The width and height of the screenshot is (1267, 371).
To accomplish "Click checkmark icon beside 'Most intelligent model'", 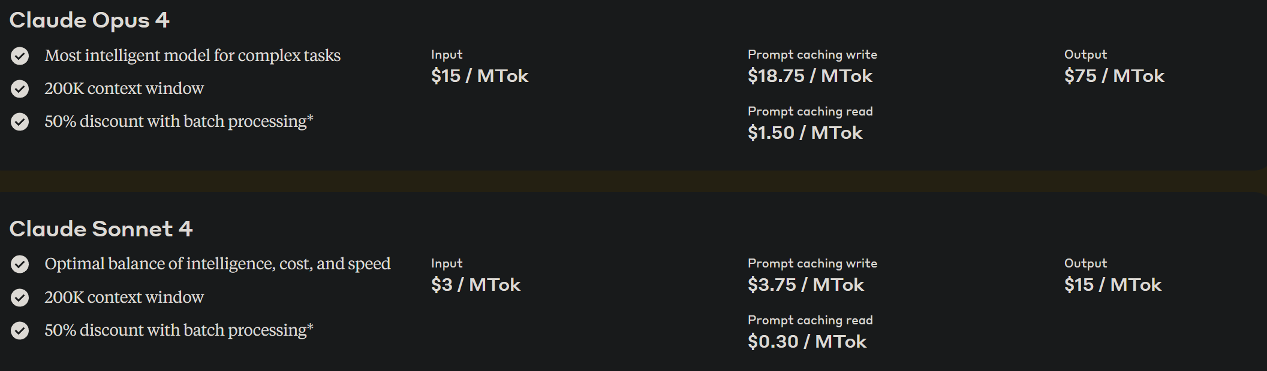I will [x=20, y=56].
